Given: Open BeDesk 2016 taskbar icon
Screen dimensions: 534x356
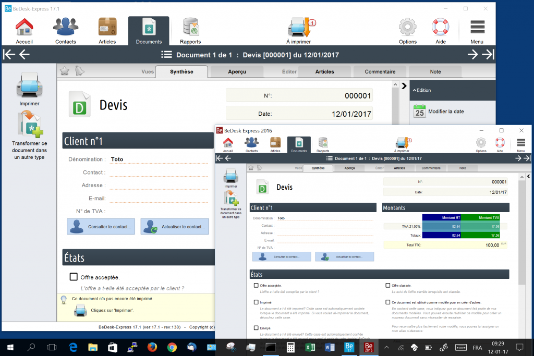Looking at the screenshot, I should coord(369,348).
